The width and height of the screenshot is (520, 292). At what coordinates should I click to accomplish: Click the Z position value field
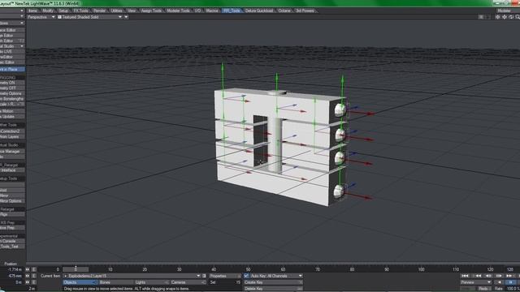point(12,282)
